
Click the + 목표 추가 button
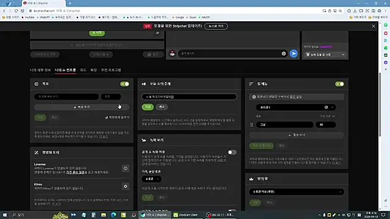click(x=82, y=107)
